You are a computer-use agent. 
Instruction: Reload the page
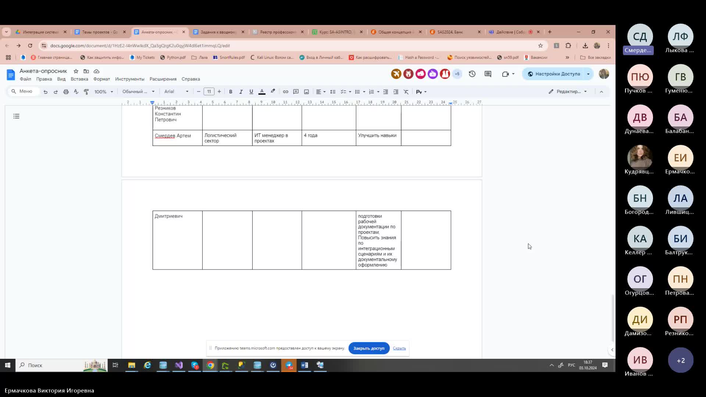coord(30,46)
